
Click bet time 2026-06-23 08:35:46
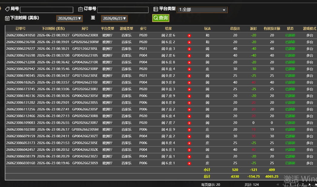(x=53, y=69)
